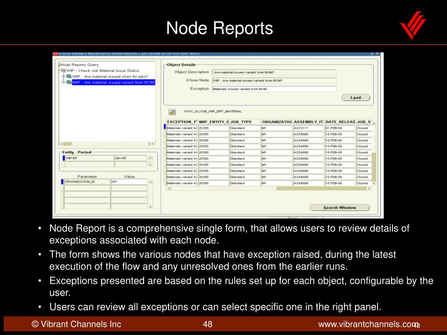
Task: Click the scroll thumb in the tree panel's horizontal scrollbar
Action: click(68, 144)
